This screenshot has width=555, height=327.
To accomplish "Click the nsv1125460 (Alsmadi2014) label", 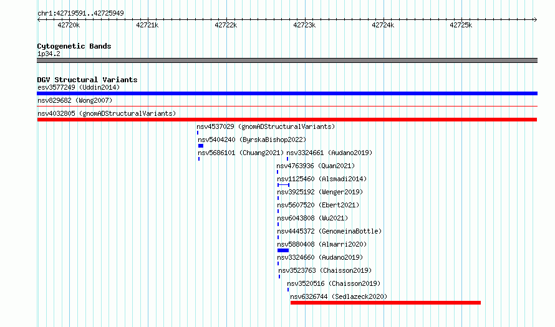I will coord(322,179).
